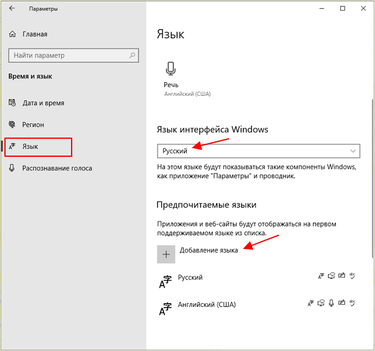Click handwriting icon on Русский row
The width and height of the screenshot is (375, 351).
tap(342, 276)
